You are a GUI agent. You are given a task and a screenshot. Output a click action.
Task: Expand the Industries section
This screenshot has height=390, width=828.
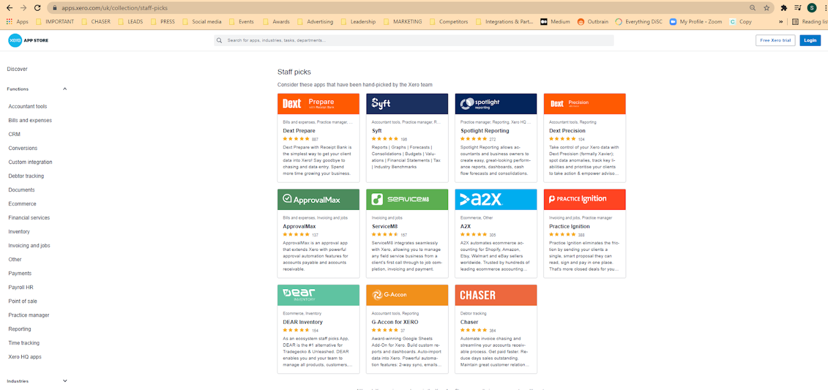65,381
